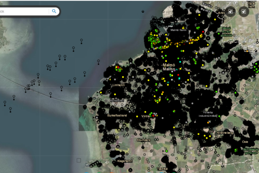Click the green dot with arrow above Tygelsjö
259x173 pixels.
tap(166, 151)
